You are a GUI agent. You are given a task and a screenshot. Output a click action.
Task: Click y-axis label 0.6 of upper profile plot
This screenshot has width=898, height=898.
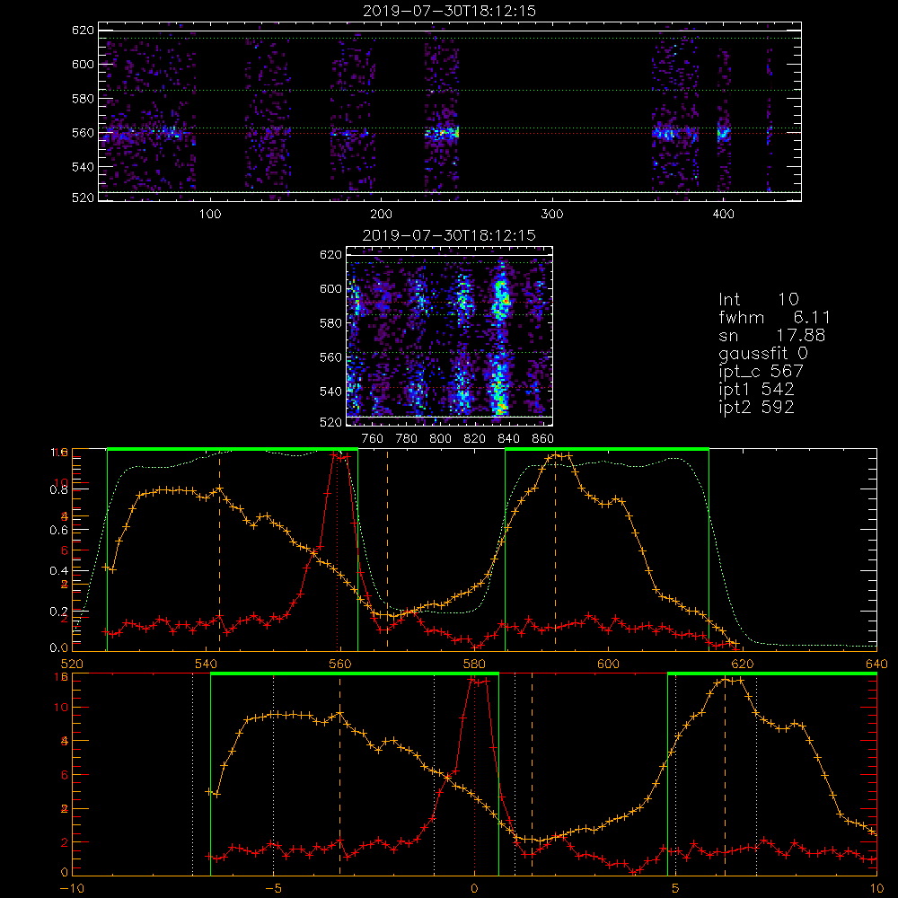tap(58, 531)
